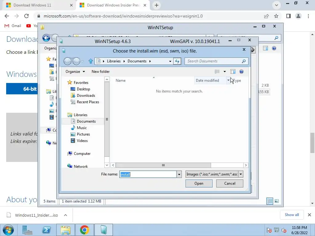The image size is (315, 236).
Task: Select Download Windows Insider Preview tab
Action: (114, 5)
